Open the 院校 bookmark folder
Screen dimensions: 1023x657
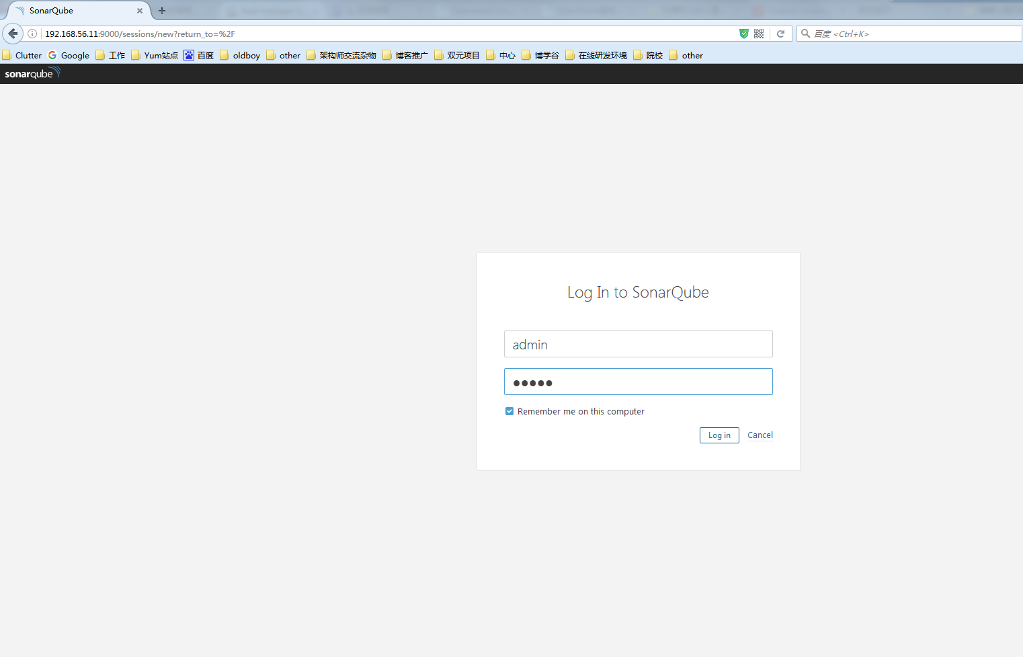tap(648, 55)
